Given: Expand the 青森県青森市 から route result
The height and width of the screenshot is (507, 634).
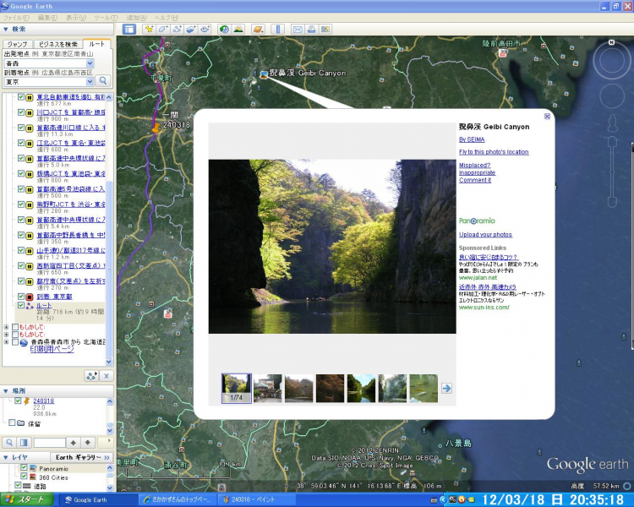Looking at the screenshot, I should click(6, 342).
